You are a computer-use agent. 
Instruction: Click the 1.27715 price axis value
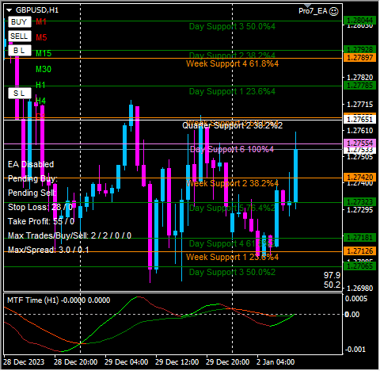coord(360,105)
